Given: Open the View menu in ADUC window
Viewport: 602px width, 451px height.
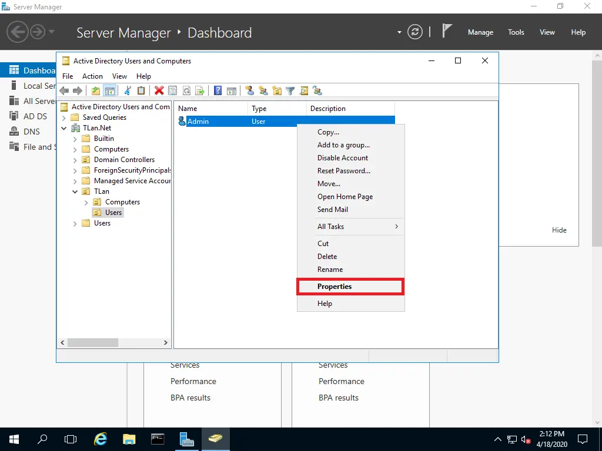Looking at the screenshot, I should [119, 76].
